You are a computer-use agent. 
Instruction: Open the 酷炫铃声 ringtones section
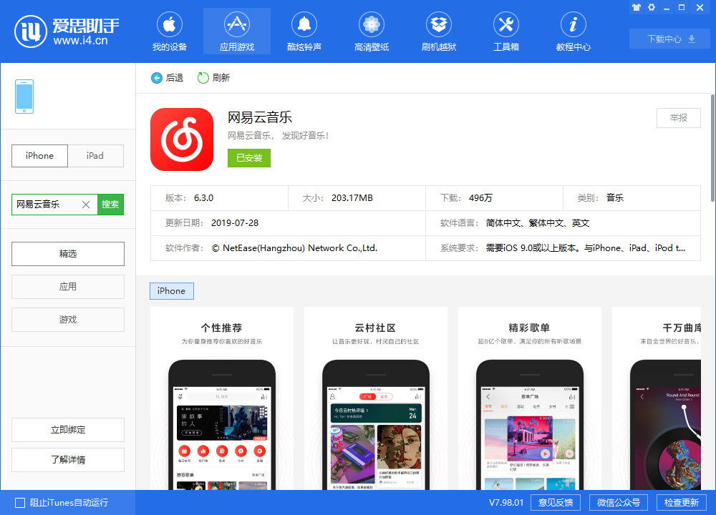[304, 31]
